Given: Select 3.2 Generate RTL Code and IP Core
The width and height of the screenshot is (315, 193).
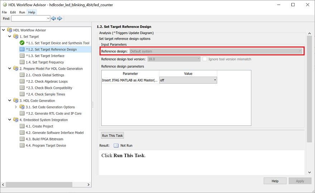Looking at the screenshot, I should coord(54,113).
